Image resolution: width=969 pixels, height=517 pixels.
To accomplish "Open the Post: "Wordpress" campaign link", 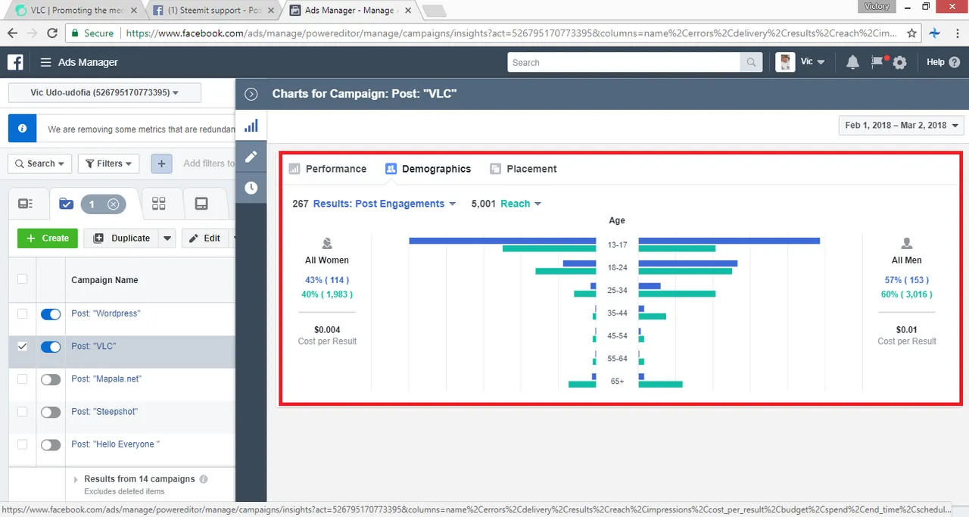I will pyautogui.click(x=106, y=313).
